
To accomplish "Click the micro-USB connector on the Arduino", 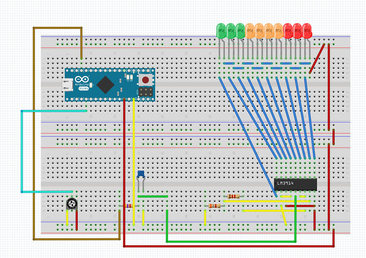I will [x=68, y=85].
